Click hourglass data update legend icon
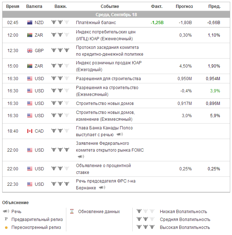The width and height of the screenshot is (232, 235). (x=72, y=211)
